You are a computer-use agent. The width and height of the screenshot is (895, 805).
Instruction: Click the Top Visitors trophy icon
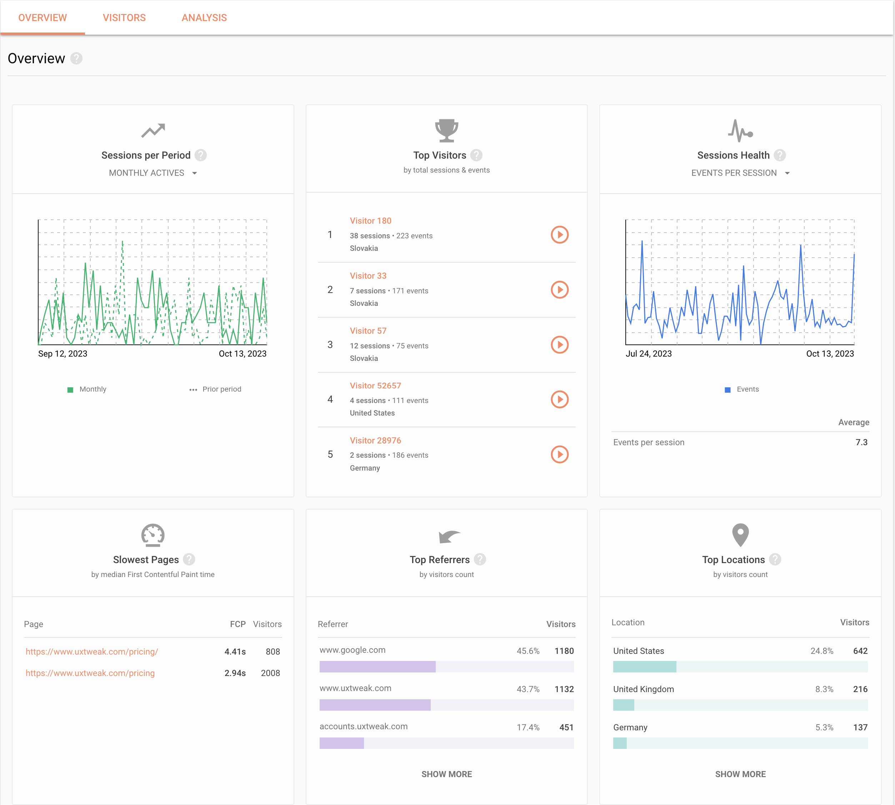click(x=447, y=130)
